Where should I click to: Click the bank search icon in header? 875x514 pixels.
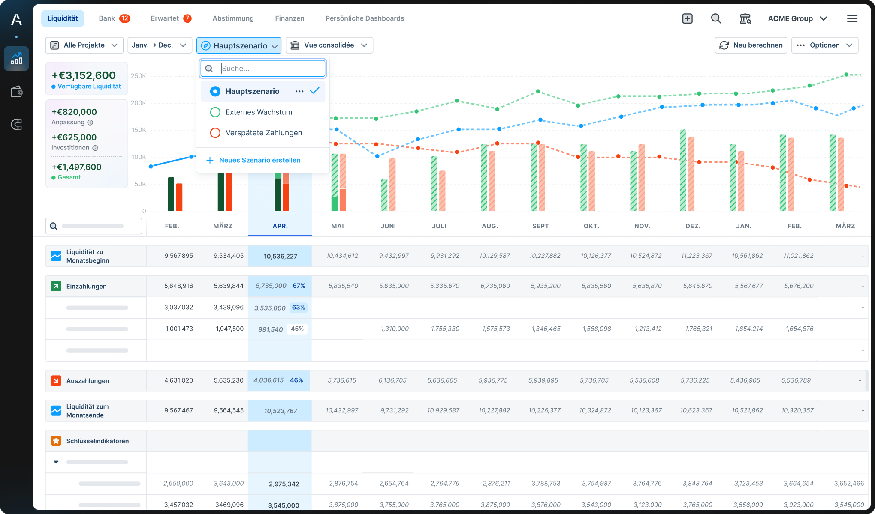point(745,18)
